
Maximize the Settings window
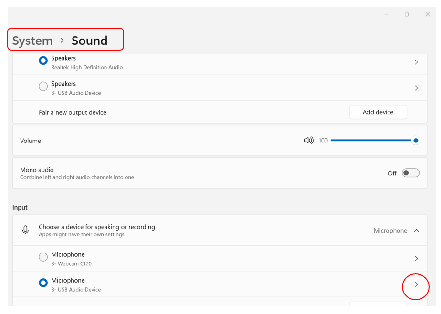click(x=407, y=14)
